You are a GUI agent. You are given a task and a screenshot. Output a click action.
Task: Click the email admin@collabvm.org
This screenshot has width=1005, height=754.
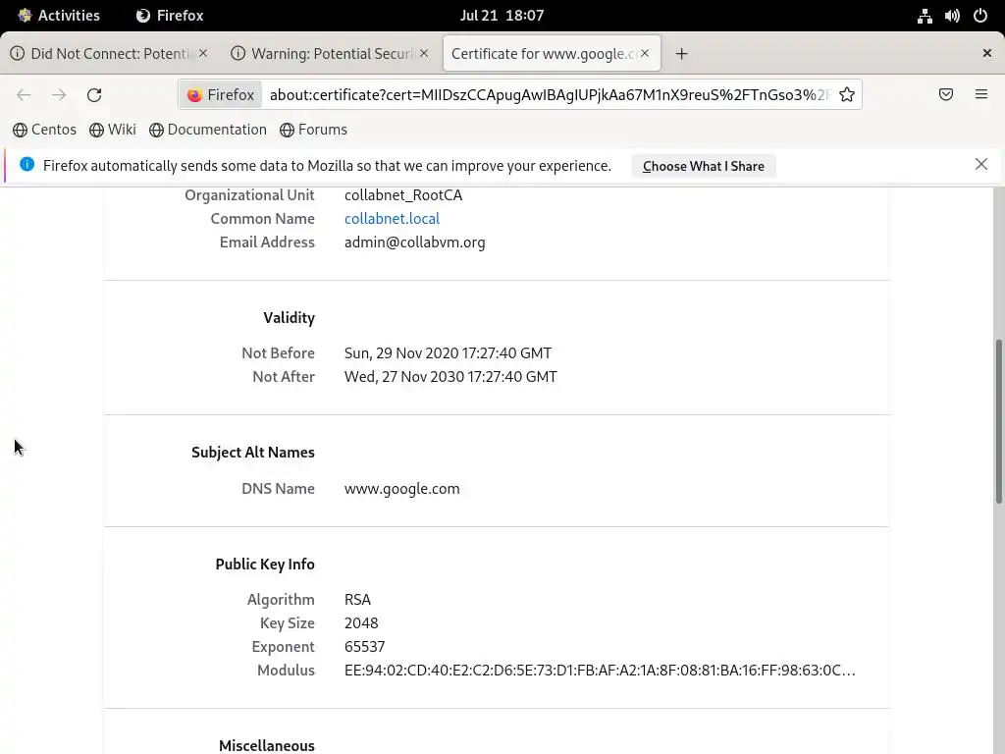pos(415,242)
